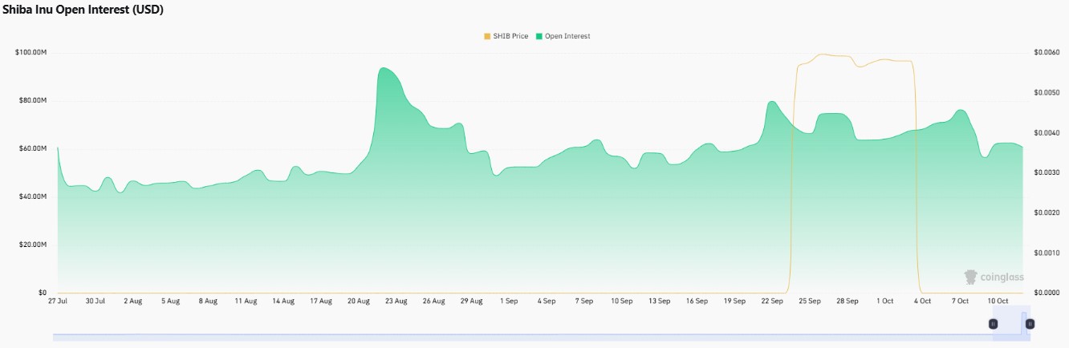Click the 14 Aug date label

pos(283,301)
